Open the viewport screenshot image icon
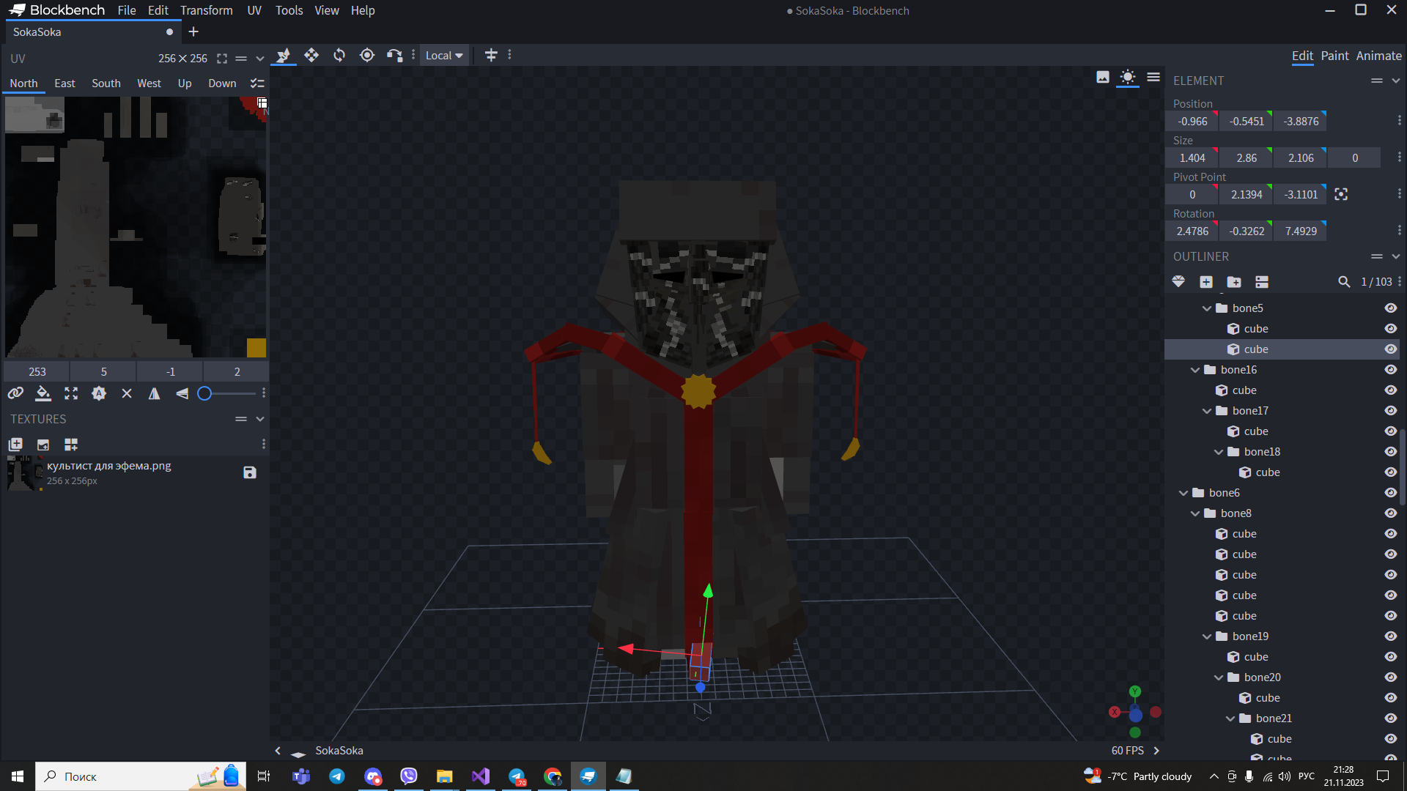 1103,77
